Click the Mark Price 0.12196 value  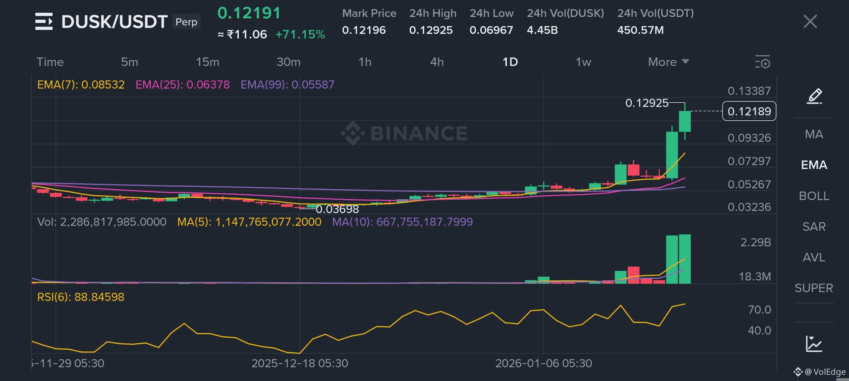pyautogui.click(x=364, y=30)
